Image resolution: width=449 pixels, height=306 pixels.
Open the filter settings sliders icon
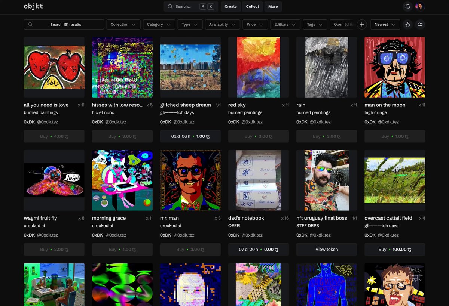(x=420, y=24)
